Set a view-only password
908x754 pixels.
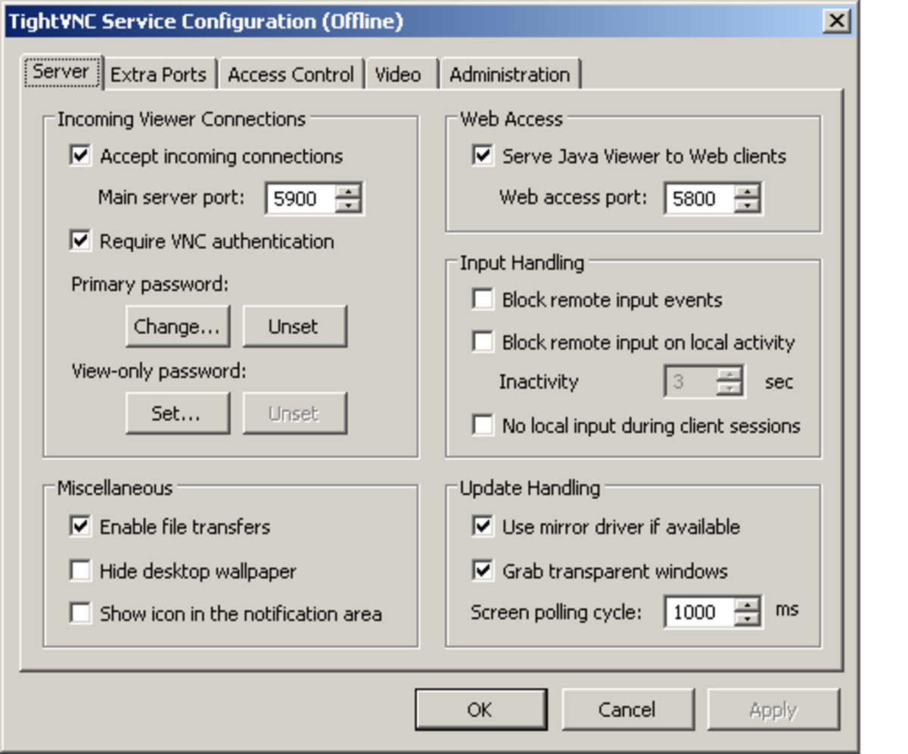pos(177,413)
